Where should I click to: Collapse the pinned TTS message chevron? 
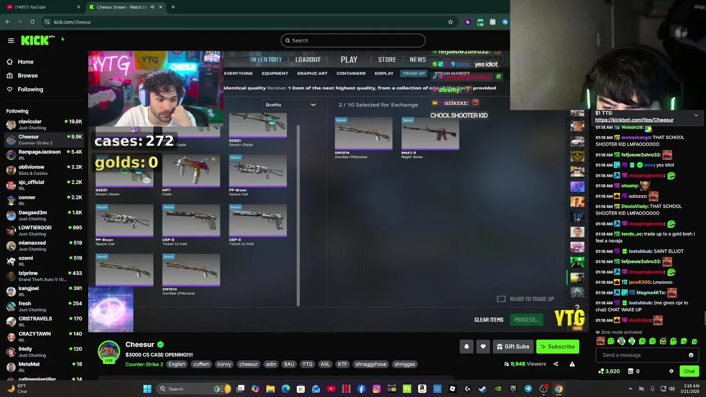[x=696, y=115]
